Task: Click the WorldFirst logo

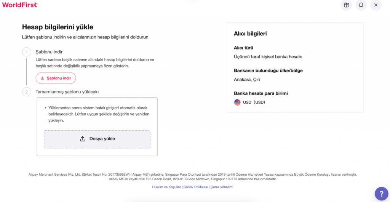Action: point(20,5)
